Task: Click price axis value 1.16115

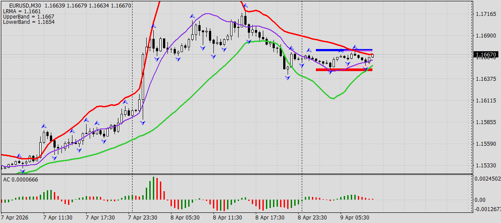Action: [486, 101]
